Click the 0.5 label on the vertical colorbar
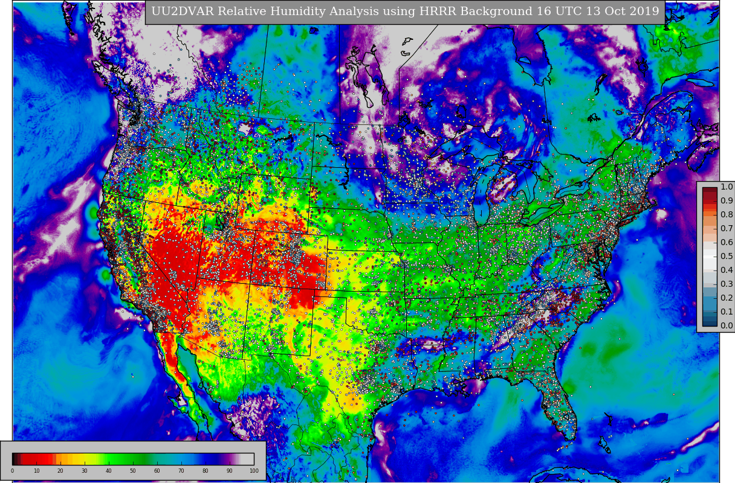 click(726, 257)
